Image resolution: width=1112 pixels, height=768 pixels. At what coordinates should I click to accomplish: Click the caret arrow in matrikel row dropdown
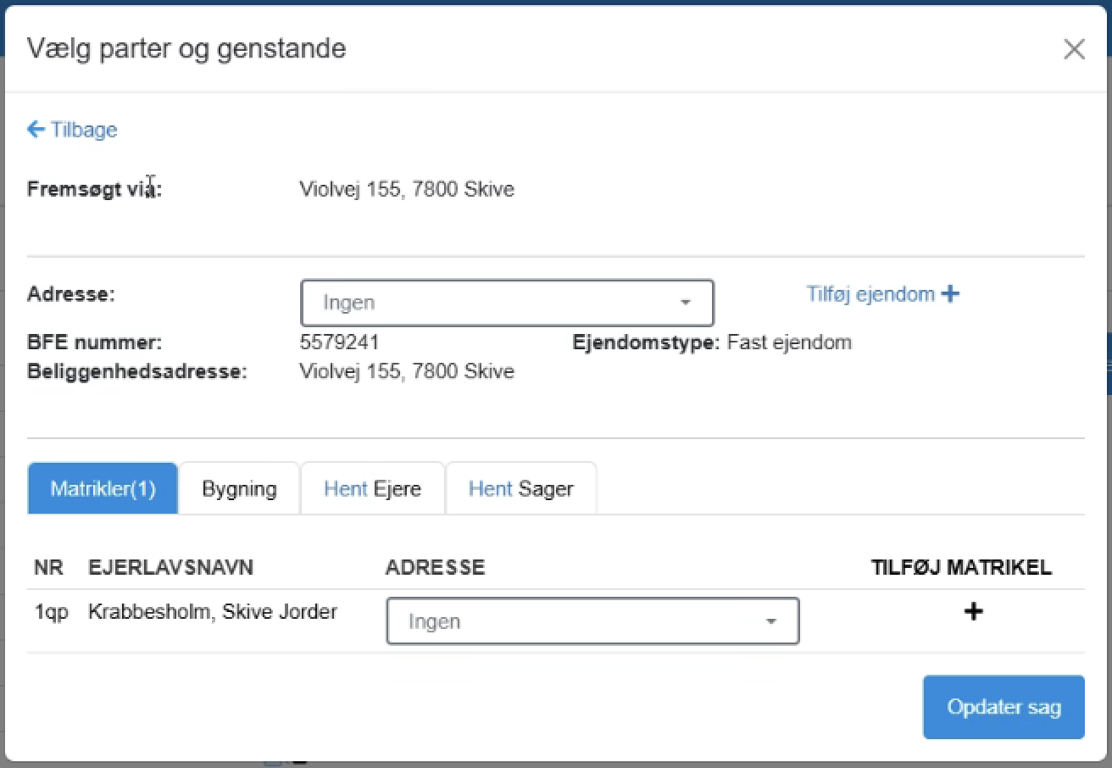[770, 622]
